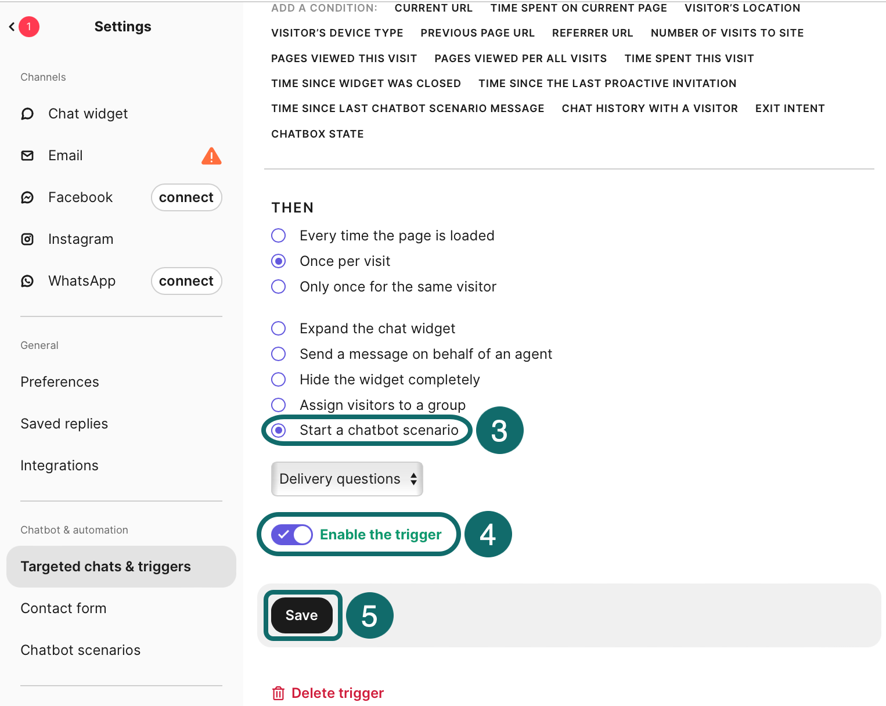Screen dimensions: 886x706
Task: Click the orange Email warning triangle
Action: 211,156
